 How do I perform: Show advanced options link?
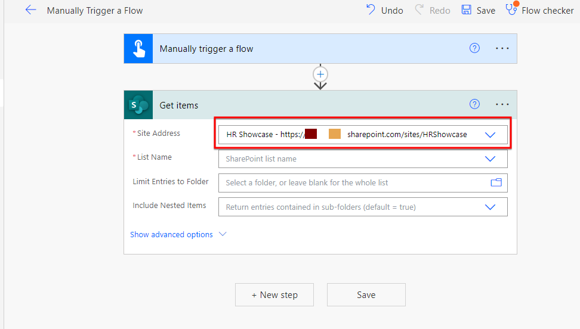coord(171,234)
